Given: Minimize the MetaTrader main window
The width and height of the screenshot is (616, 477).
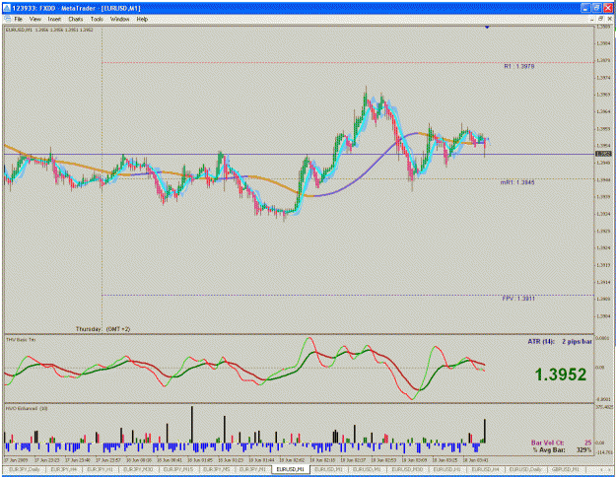Looking at the screenshot, I should [x=586, y=8].
